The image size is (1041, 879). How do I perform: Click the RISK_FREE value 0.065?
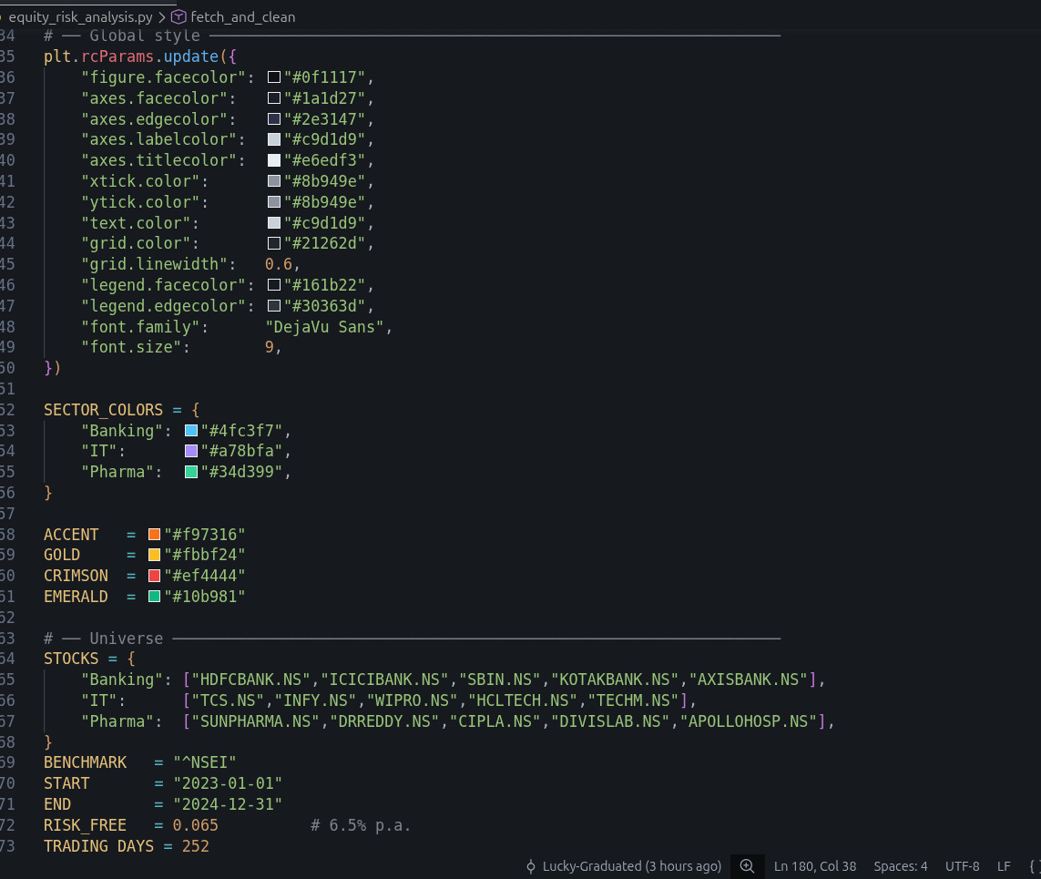tap(195, 825)
